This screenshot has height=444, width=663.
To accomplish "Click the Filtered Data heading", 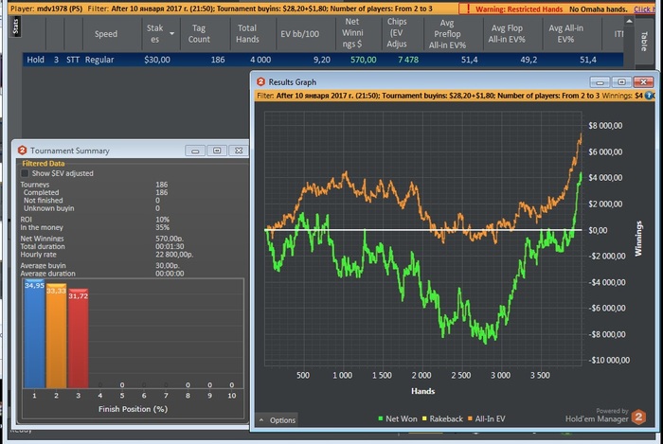I will click(x=44, y=164).
